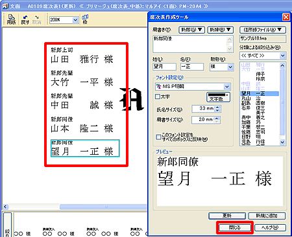Open the MS P明朝 font dropdown
292x237 pixels.
click(226, 87)
